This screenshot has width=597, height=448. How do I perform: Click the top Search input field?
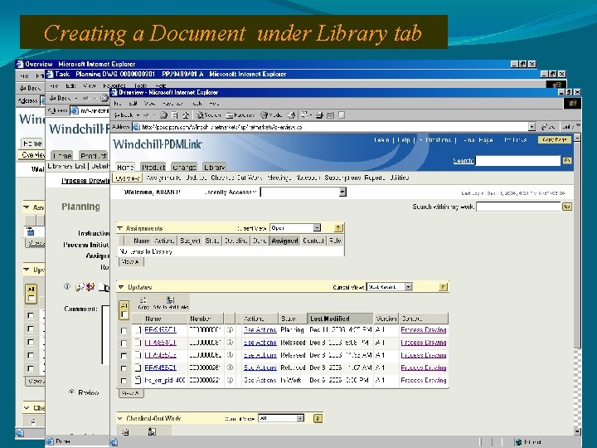(518, 161)
